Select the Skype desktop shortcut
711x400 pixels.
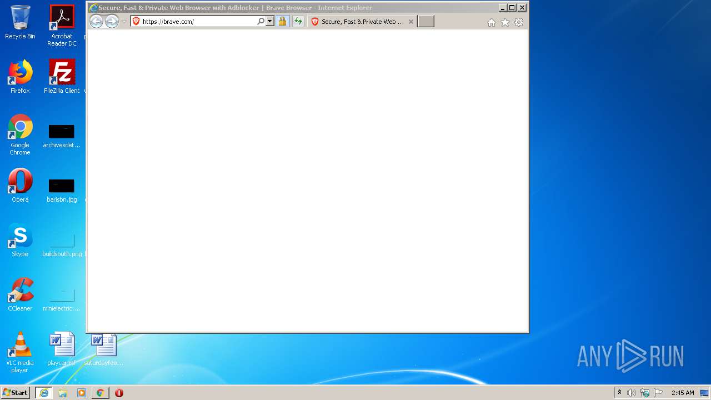tap(20, 240)
